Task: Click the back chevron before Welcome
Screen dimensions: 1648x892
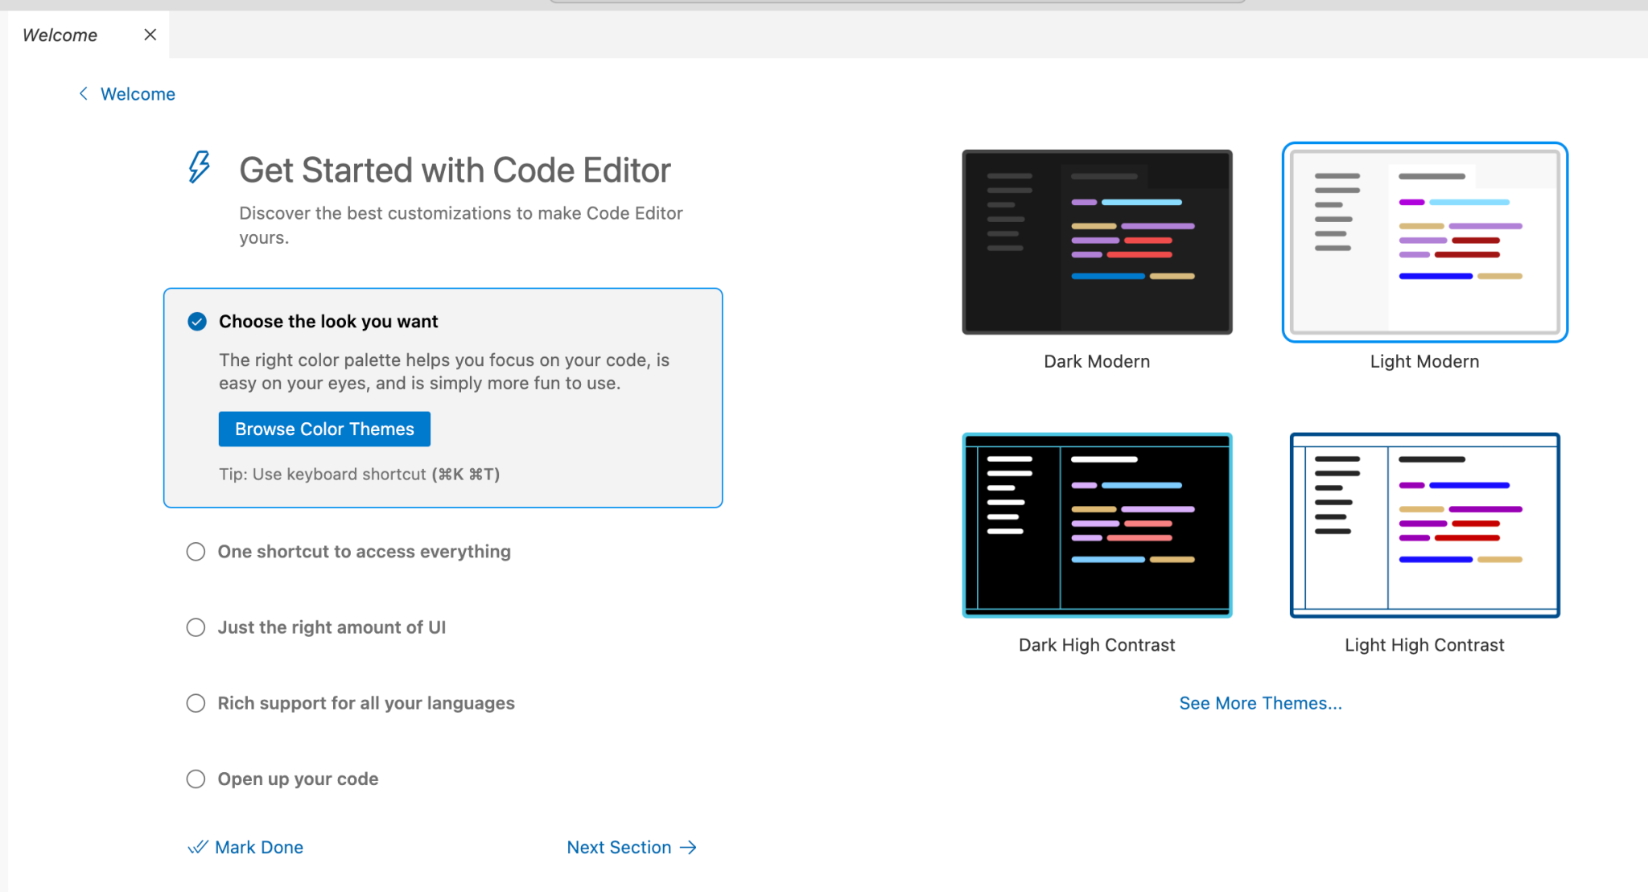Action: click(84, 93)
